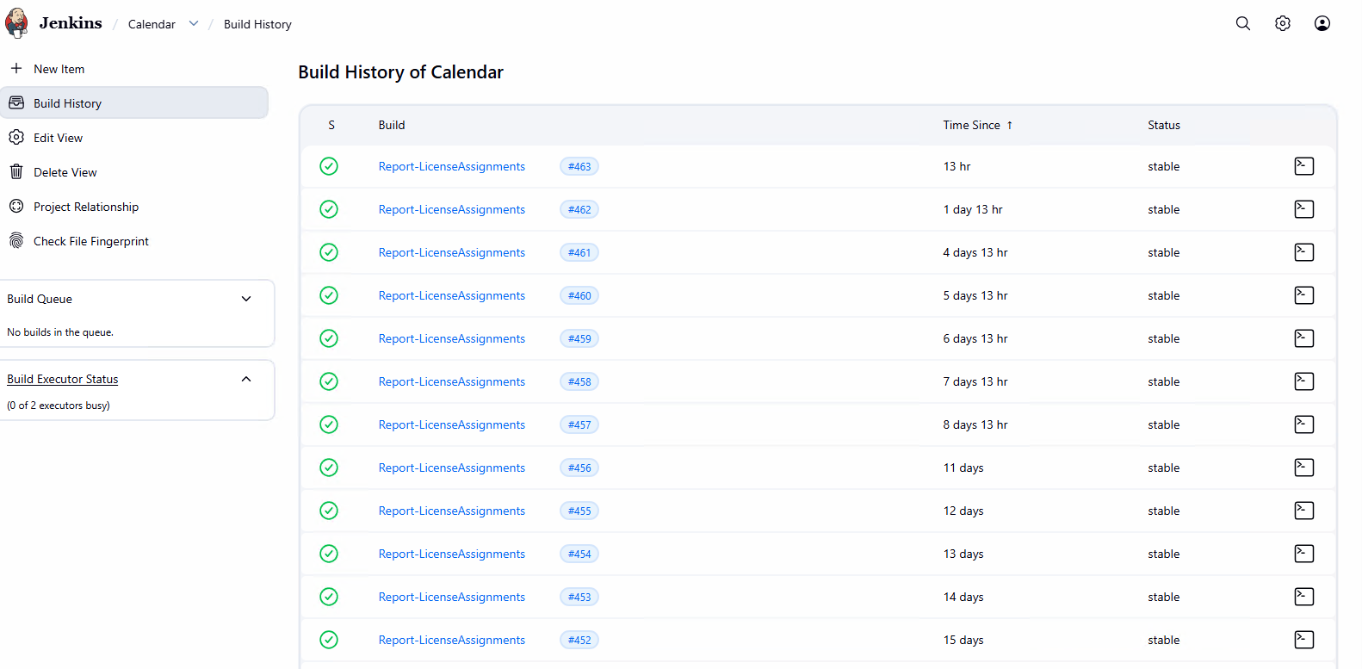Open the Build Executor Status link
This screenshot has width=1362, height=669.
(63, 379)
